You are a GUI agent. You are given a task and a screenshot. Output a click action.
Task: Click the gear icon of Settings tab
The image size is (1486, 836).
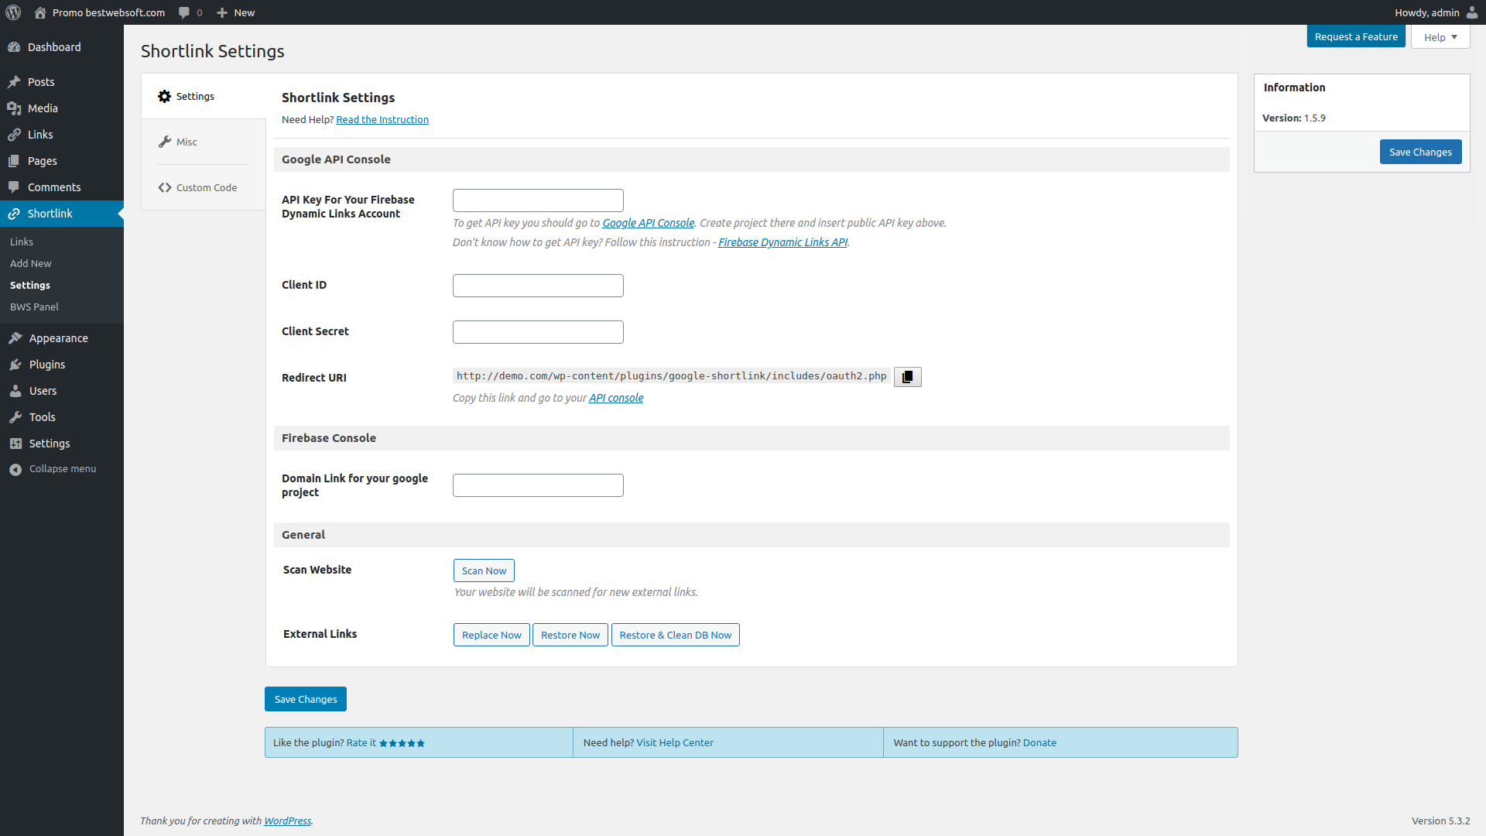coord(164,97)
